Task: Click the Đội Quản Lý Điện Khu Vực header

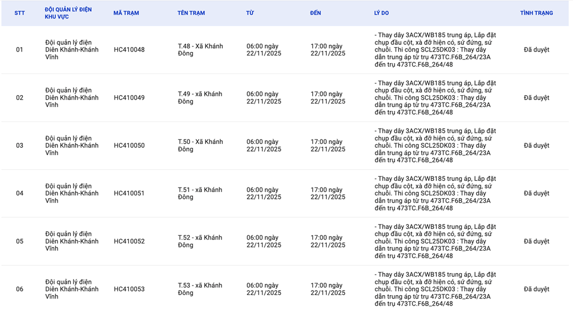Action: (x=68, y=13)
